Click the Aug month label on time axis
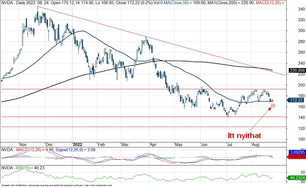Image resolution: width=306 pixels, height=187 pixels. (x=256, y=145)
